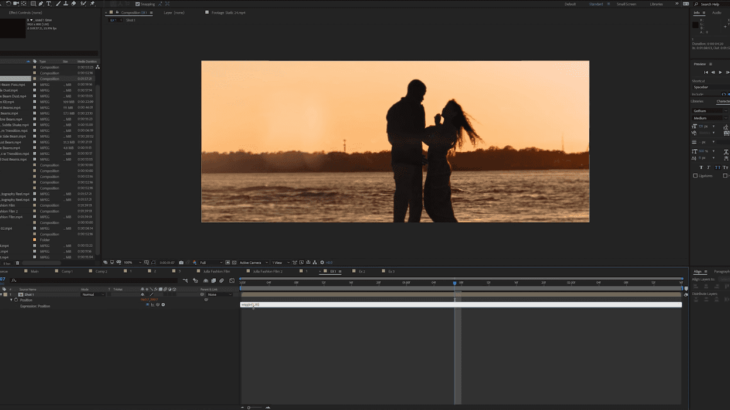Image resolution: width=730 pixels, height=410 pixels.
Task: Switch to the Libraries workspace
Action: coord(656,4)
